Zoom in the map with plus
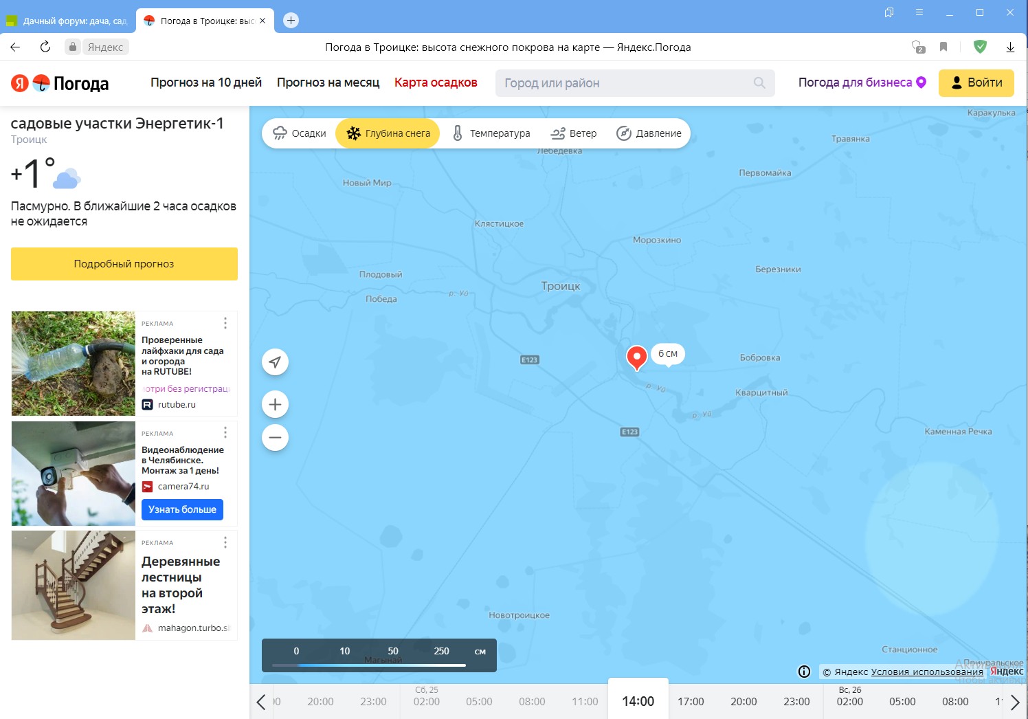This screenshot has width=1028, height=719. [x=275, y=404]
